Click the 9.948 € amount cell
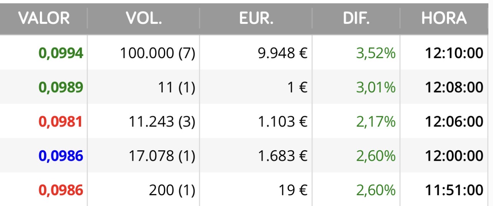Viewport: 493px width, 206px height. 283,53
